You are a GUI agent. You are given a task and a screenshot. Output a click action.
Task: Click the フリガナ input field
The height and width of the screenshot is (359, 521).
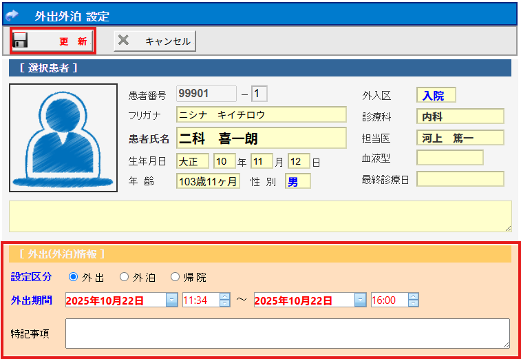pos(261,114)
